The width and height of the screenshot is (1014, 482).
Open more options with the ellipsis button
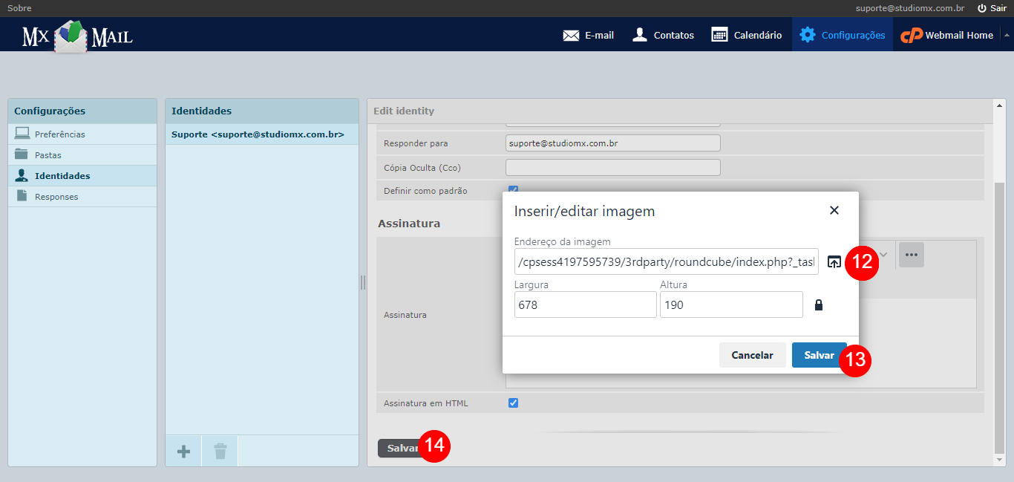911,254
